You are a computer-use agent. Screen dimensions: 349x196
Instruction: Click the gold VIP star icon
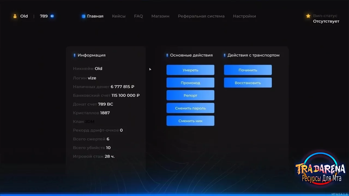click(308, 16)
